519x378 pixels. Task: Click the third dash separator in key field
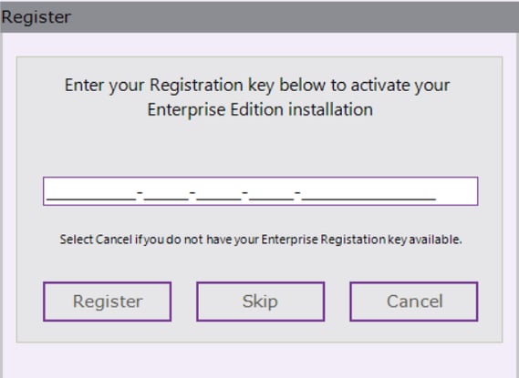tap(245, 191)
